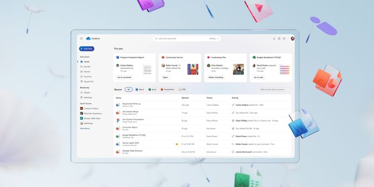Click the Word icon on Program Evaluation Report card

click(118, 58)
